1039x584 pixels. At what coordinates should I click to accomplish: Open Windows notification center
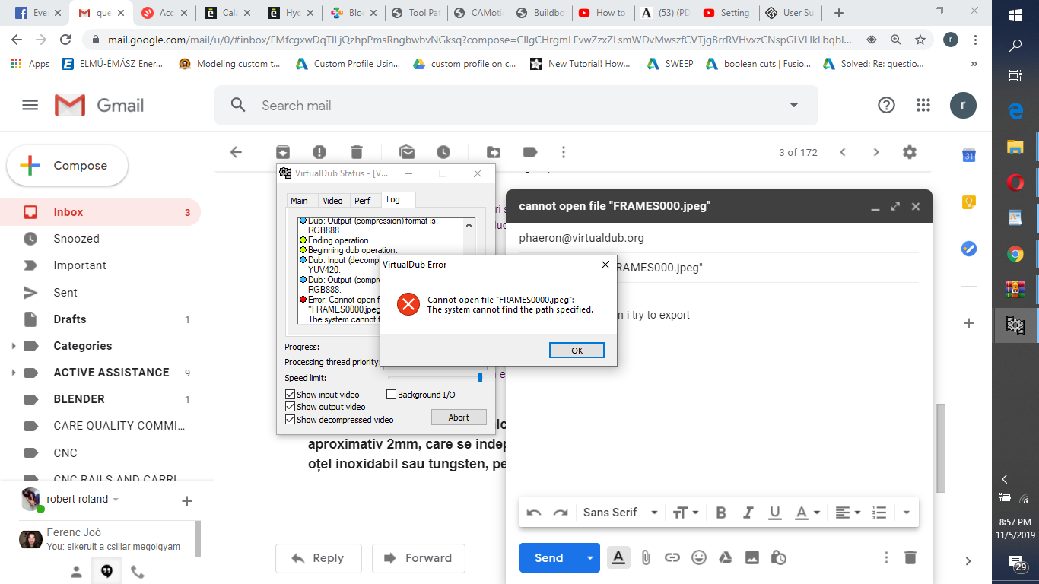tap(1017, 563)
